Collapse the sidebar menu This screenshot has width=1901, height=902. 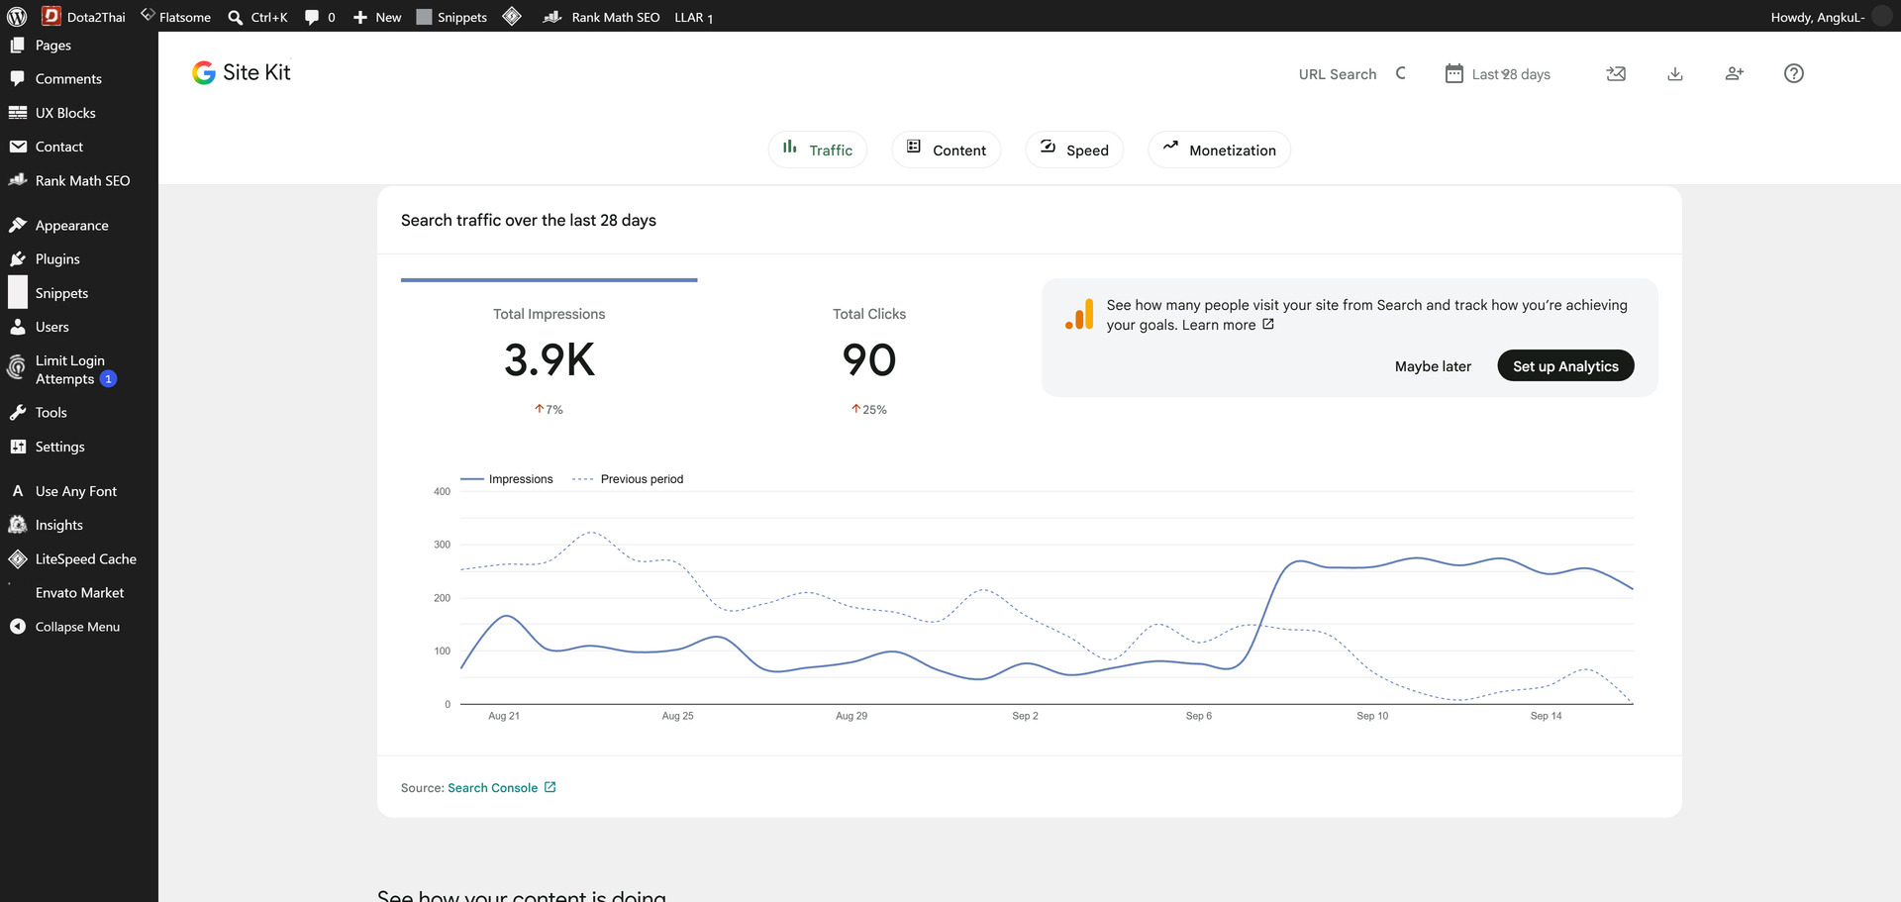coord(79,627)
